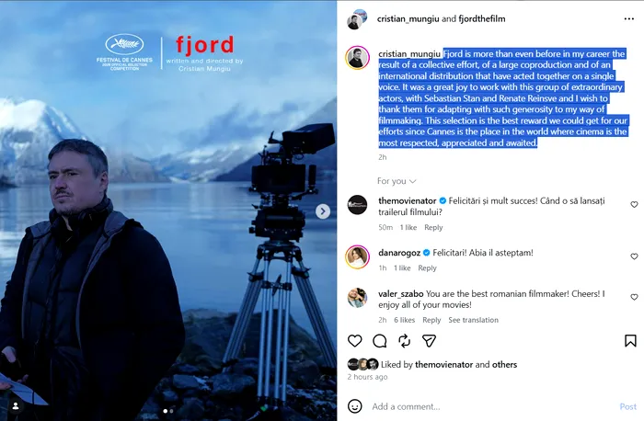Image resolution: width=644 pixels, height=421 pixels.
Task: Show tagged people icon on photo
Action: 16,406
